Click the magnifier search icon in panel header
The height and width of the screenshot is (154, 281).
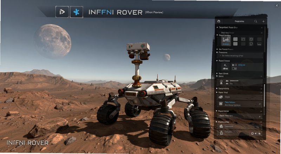(x=256, y=21)
